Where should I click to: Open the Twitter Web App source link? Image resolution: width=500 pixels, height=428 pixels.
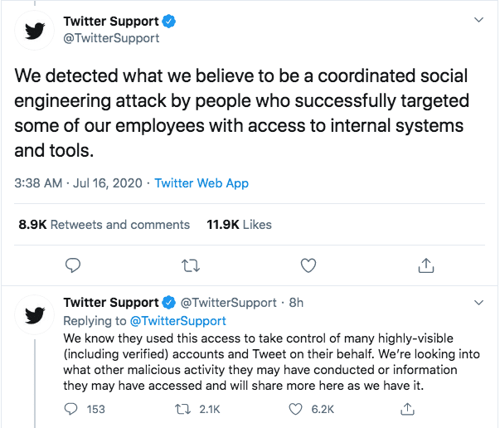[201, 183]
